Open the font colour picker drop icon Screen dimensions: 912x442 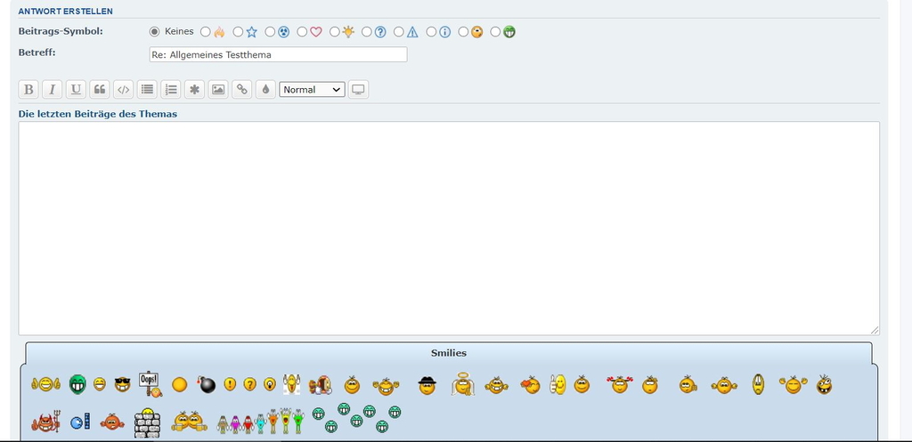pos(265,90)
